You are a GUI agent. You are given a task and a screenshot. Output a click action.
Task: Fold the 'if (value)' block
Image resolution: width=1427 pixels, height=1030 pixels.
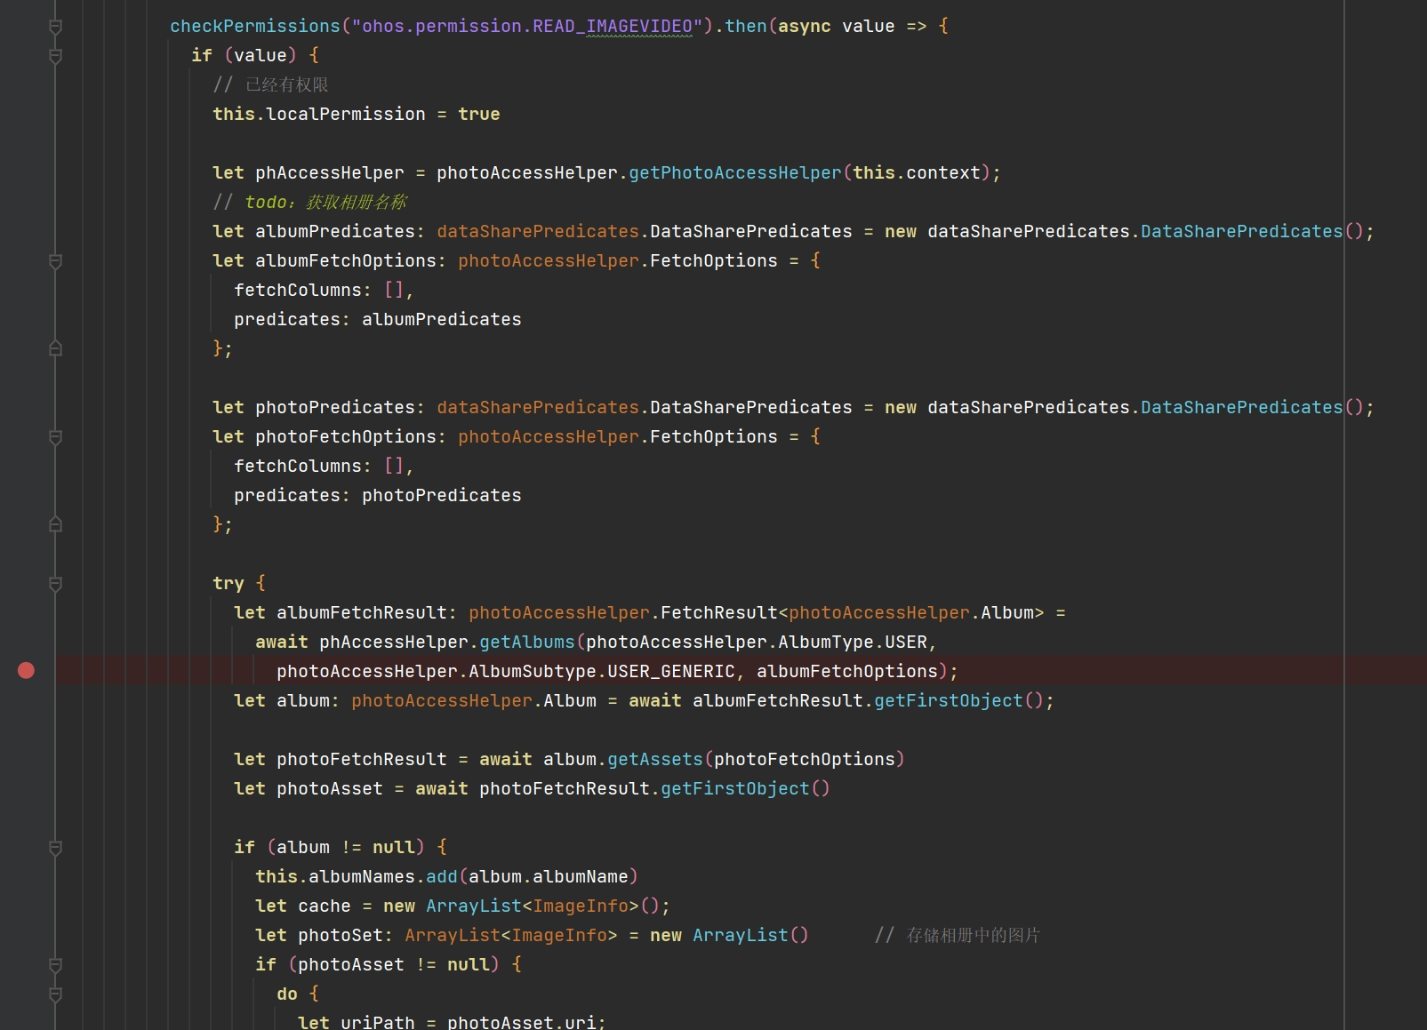(55, 56)
